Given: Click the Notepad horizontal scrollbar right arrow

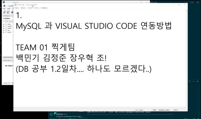Looking at the screenshot, I should 184,108.
